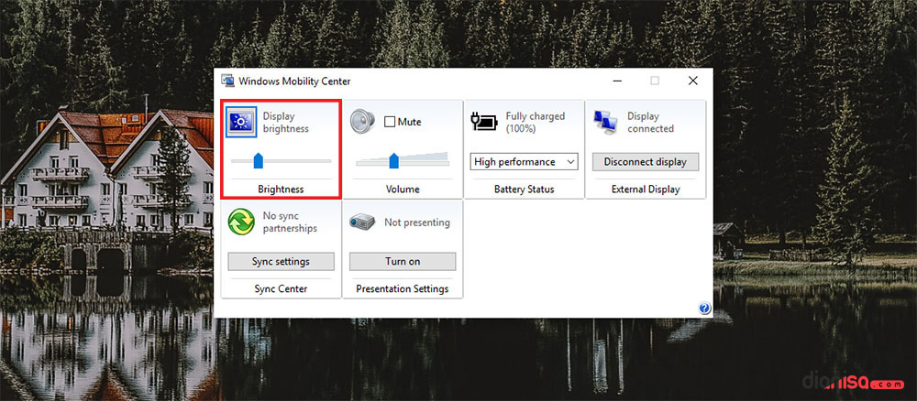Close the Windows Mobility Center window

click(x=693, y=81)
